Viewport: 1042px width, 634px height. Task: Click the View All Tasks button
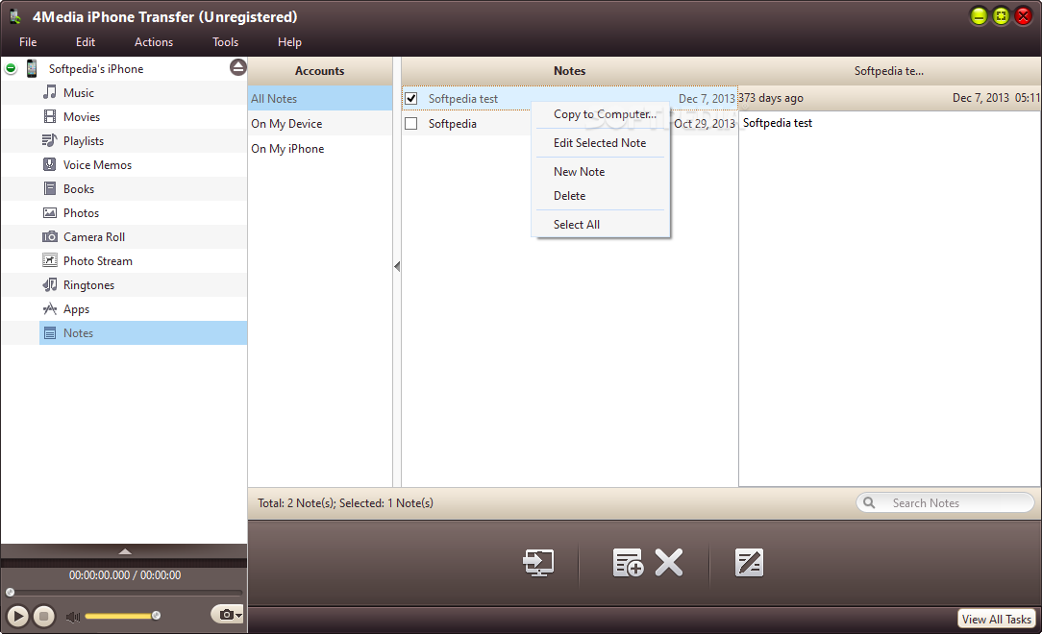click(996, 619)
